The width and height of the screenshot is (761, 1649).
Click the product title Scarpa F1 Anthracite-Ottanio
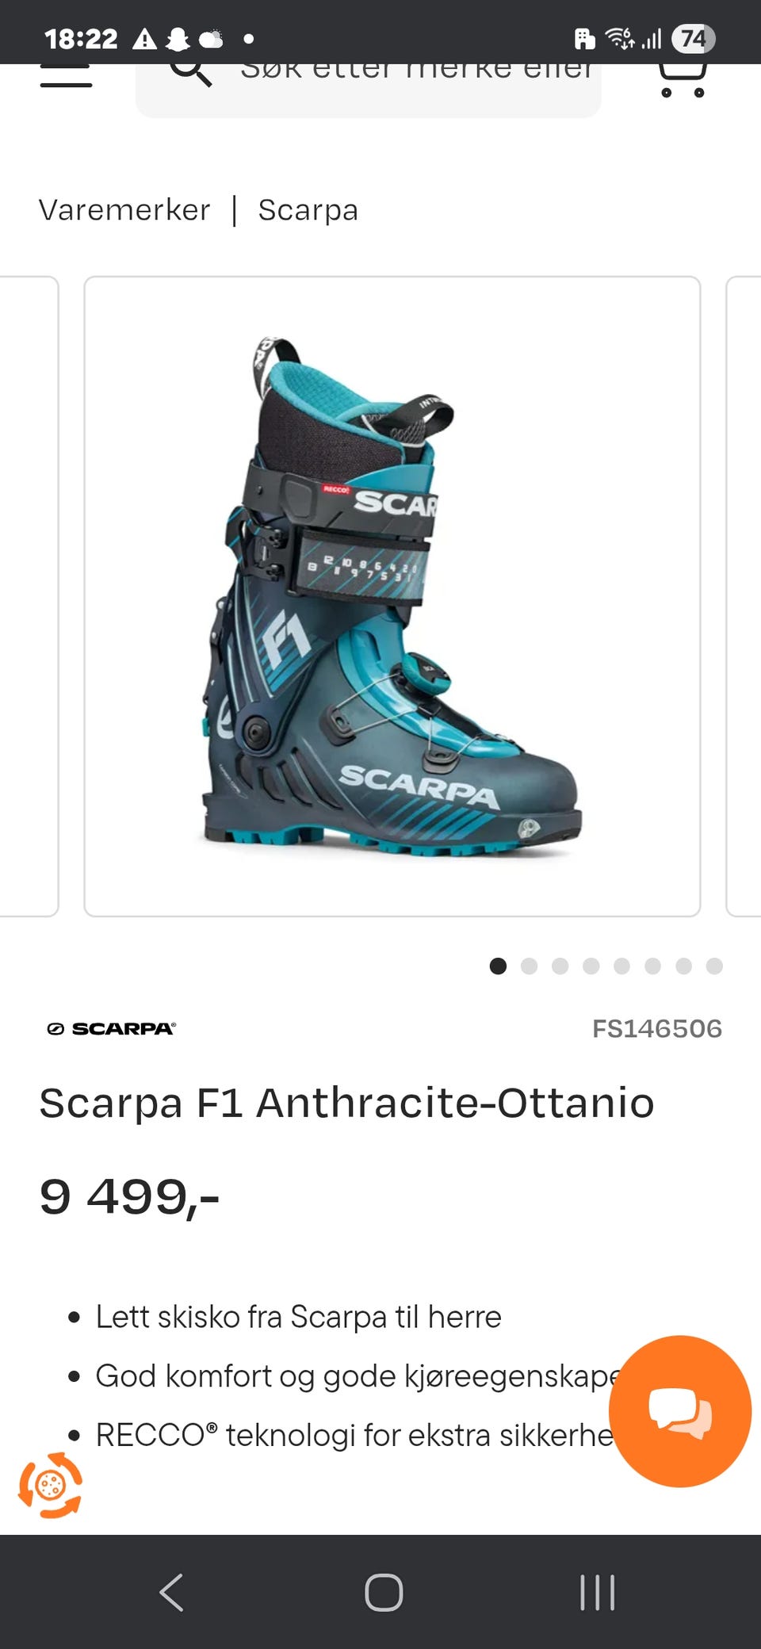coord(346,1103)
